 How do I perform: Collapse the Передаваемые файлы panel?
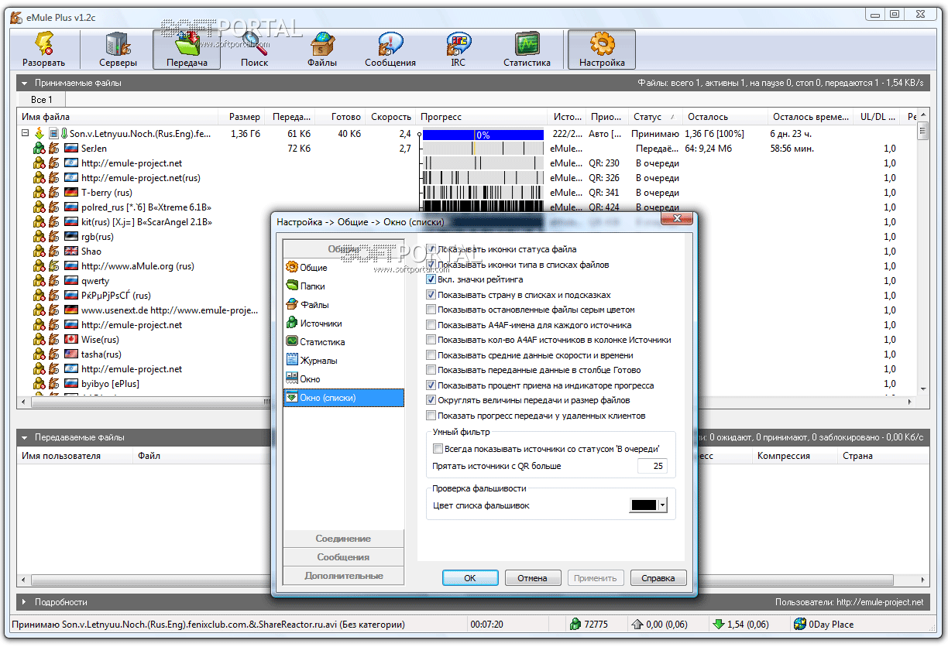click(26, 438)
